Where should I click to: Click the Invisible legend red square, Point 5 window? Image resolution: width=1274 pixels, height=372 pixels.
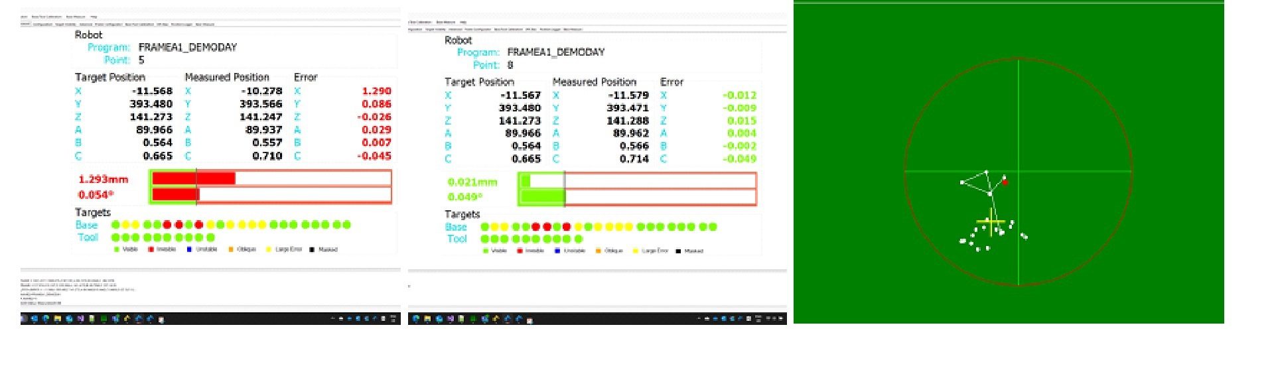pos(151,249)
